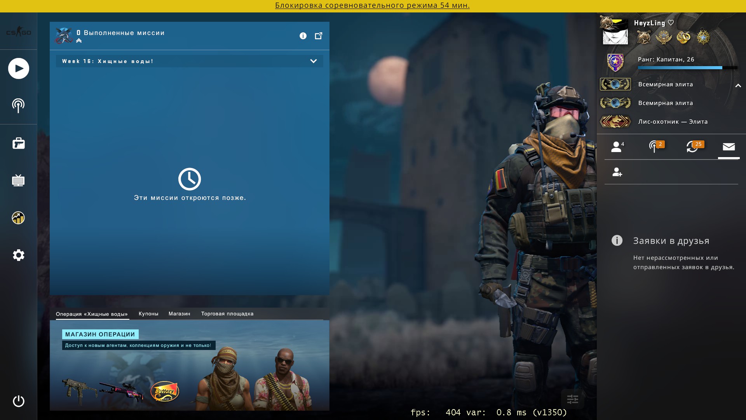Click the competitive cooldown banner link
The height and width of the screenshot is (420, 746).
click(x=372, y=5)
